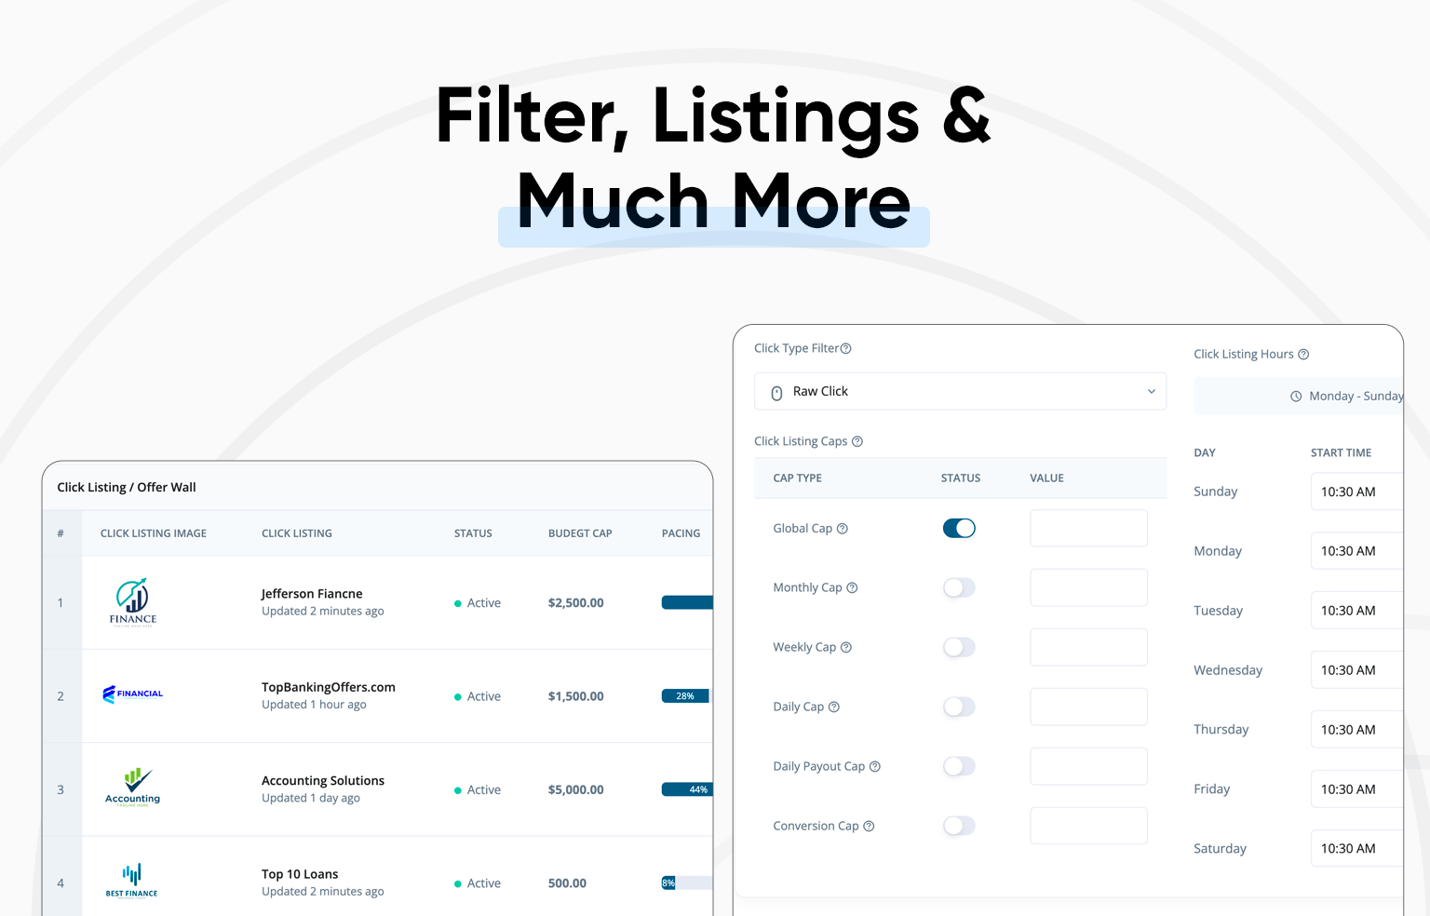The width and height of the screenshot is (1430, 916).
Task: Click the help icon beside Click Listing Hours
Action: point(1303,354)
